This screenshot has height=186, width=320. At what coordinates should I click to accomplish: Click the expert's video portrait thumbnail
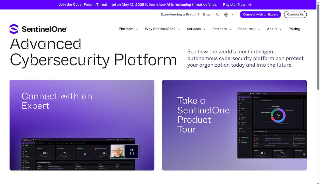point(118,152)
